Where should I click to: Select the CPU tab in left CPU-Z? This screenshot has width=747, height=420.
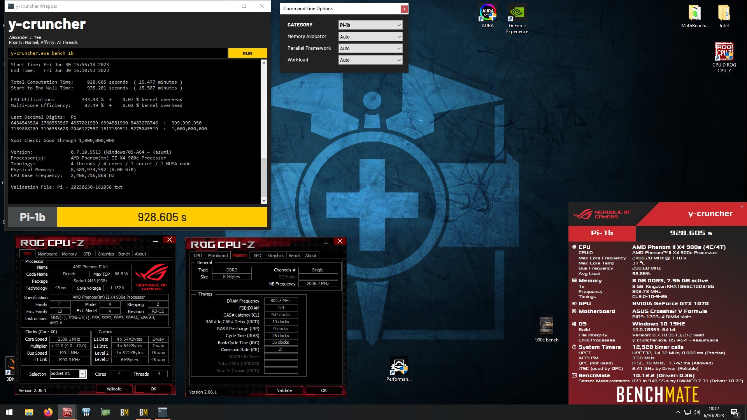(27, 254)
